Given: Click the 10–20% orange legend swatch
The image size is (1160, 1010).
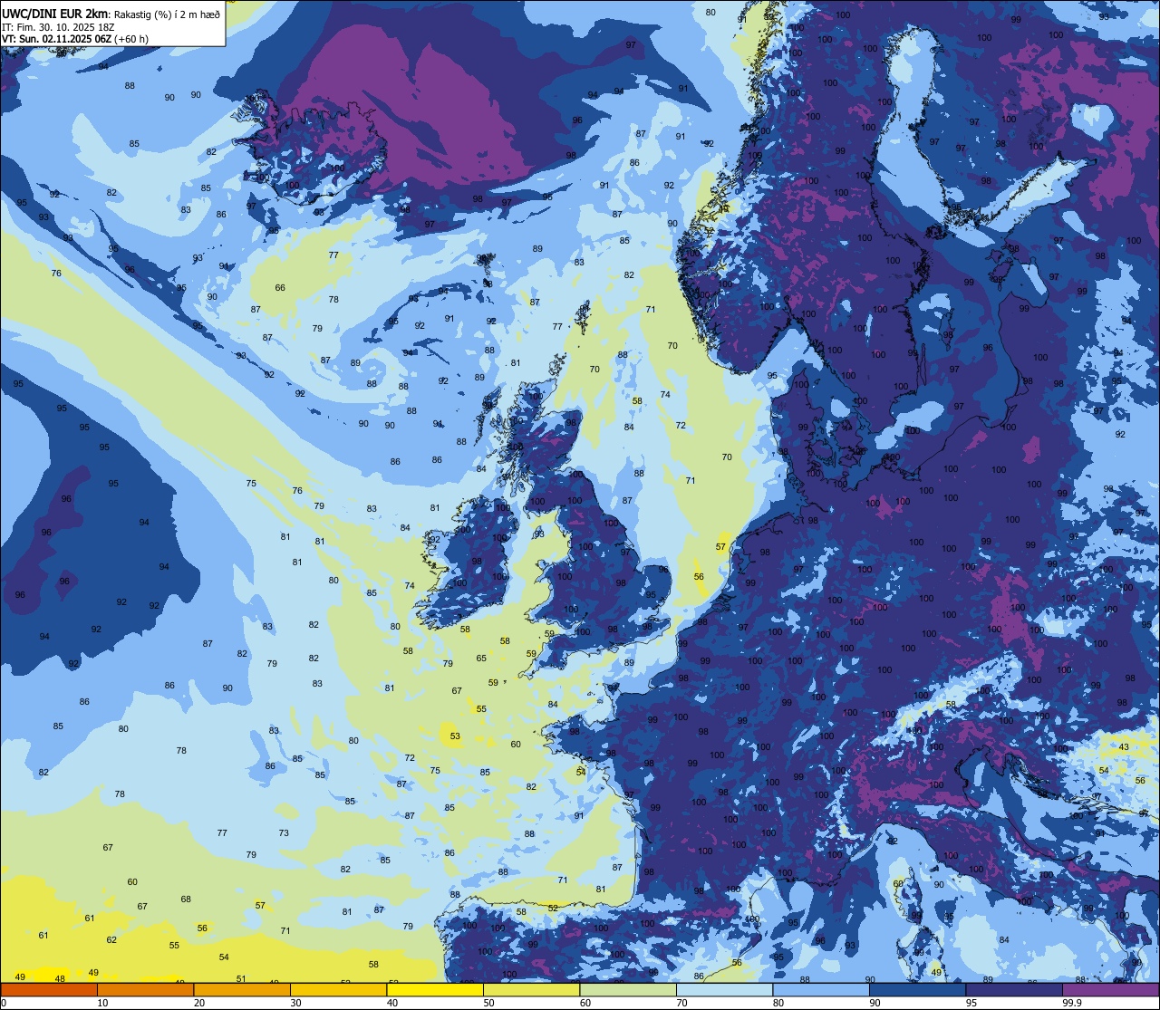Looking at the screenshot, I should click(x=145, y=989).
